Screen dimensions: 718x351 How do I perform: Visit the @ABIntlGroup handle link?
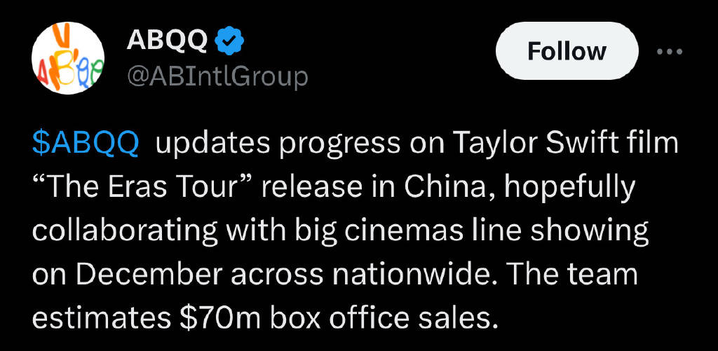coord(217,76)
